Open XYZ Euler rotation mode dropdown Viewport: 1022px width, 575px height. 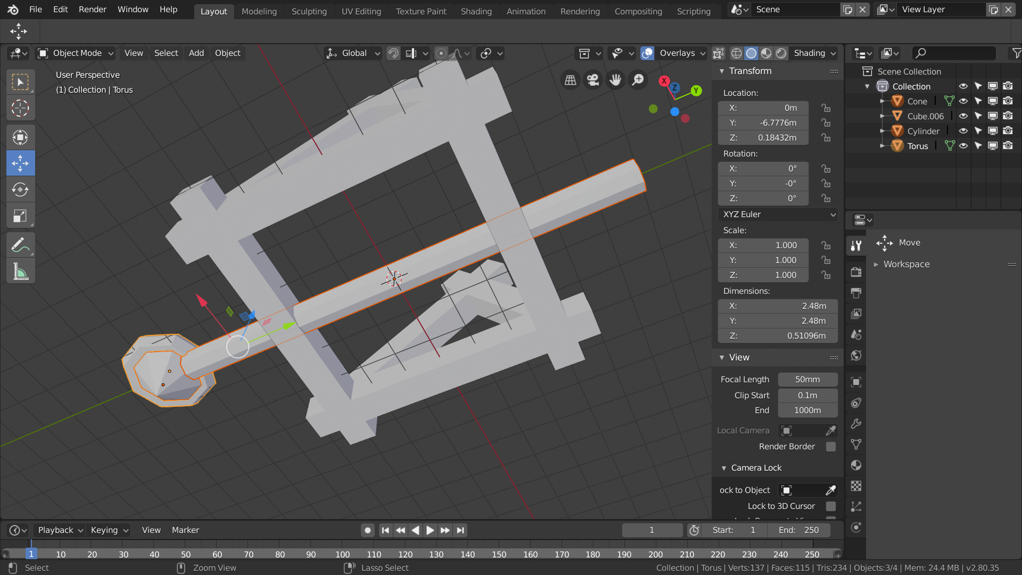coord(778,215)
